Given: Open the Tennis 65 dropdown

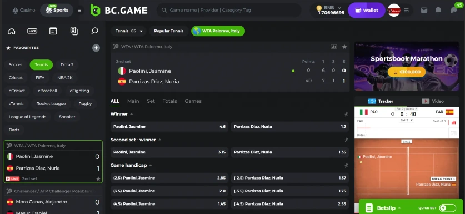Looking at the screenshot, I should tap(129, 31).
